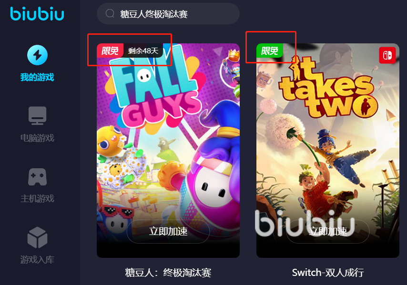The width and height of the screenshot is (407, 285).
Task: Go to 游戏入库 section
Action: point(37,259)
